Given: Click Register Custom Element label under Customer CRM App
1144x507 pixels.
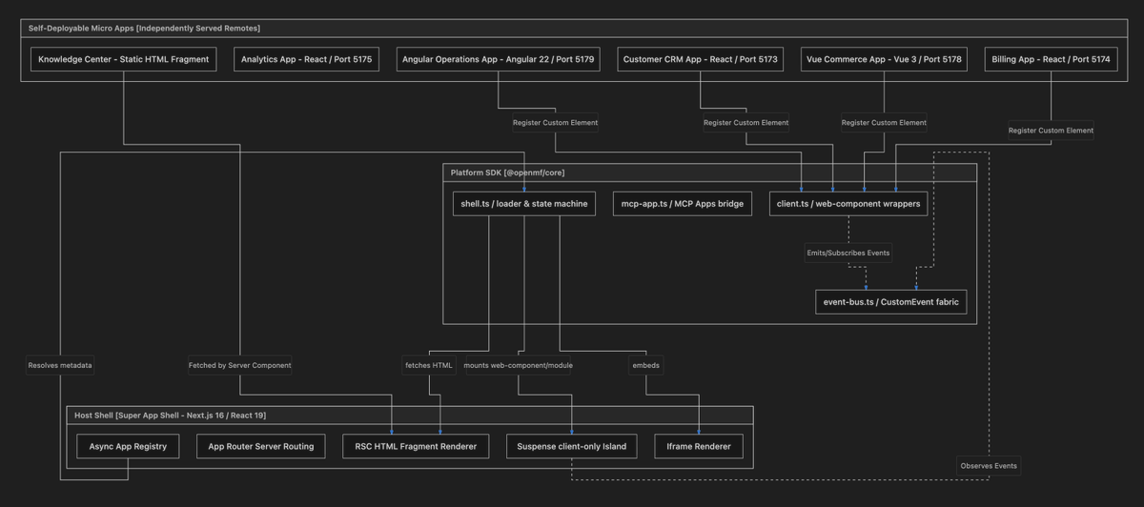Looking at the screenshot, I should (x=746, y=123).
